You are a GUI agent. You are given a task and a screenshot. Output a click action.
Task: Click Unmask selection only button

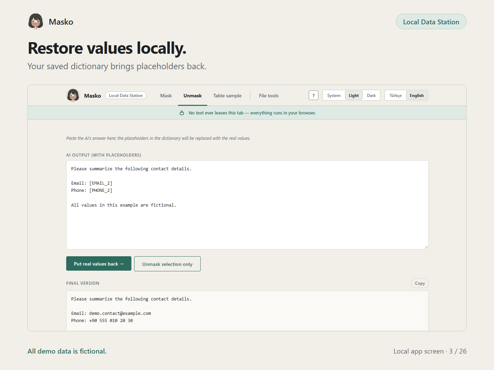click(x=167, y=264)
